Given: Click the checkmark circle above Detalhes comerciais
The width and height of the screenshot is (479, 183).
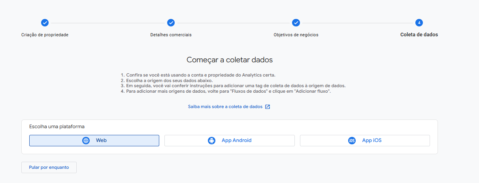Looking at the screenshot, I should click(x=171, y=23).
